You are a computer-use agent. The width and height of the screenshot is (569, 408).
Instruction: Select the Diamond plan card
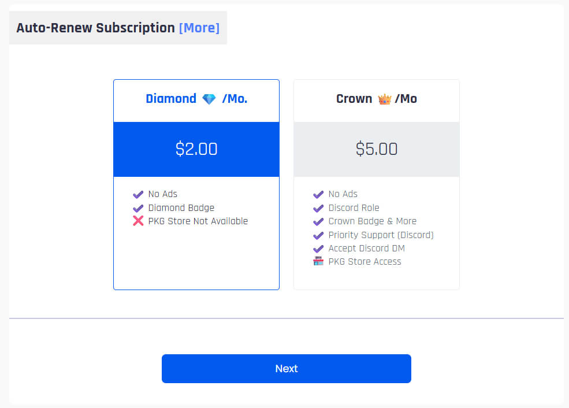point(196,184)
